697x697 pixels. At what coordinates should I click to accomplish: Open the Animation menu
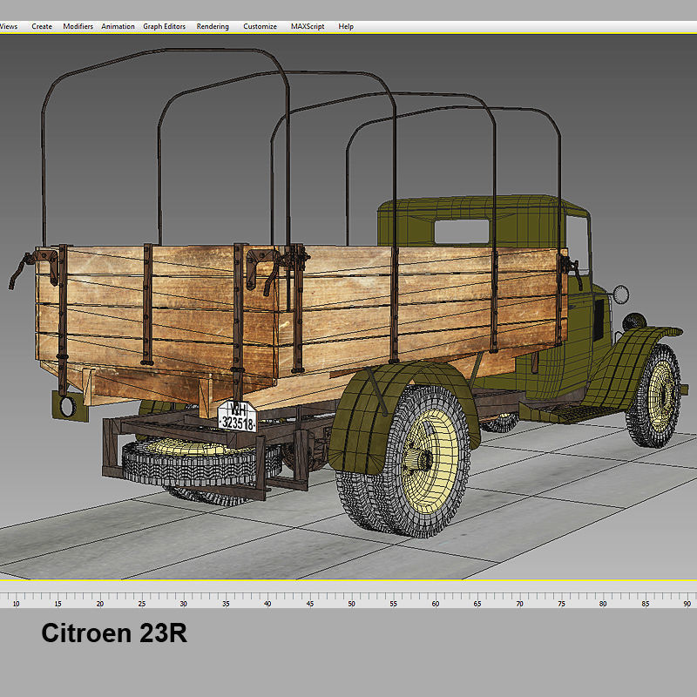[x=118, y=27]
